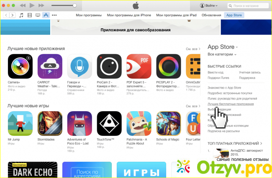
Task: Open the DARK ECHO banner
Action: click(33, 170)
